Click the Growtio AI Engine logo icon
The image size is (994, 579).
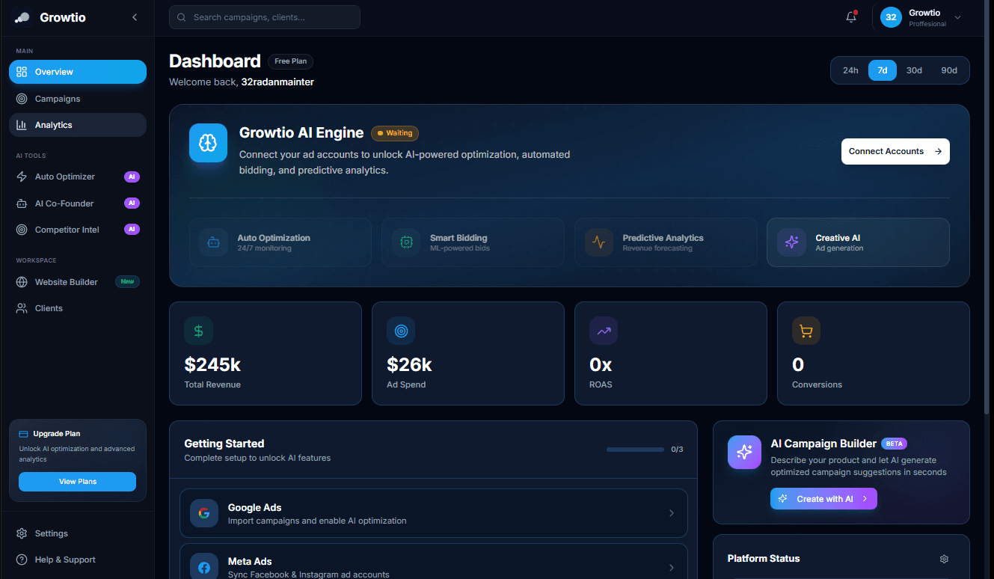(x=208, y=143)
